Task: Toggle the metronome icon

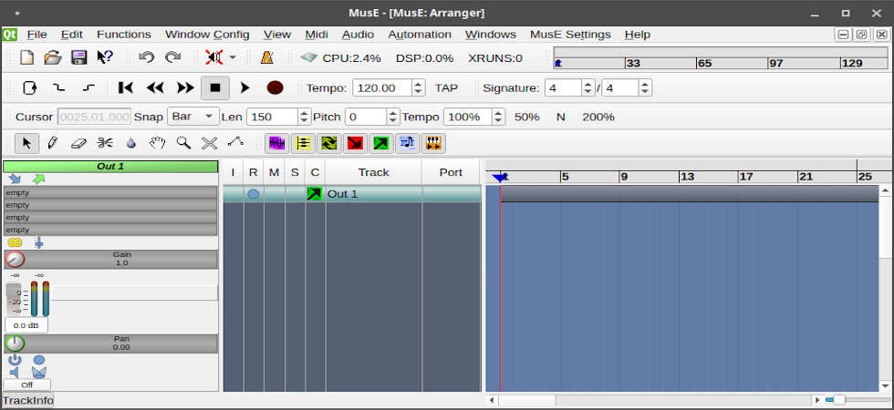Action: click(x=266, y=57)
